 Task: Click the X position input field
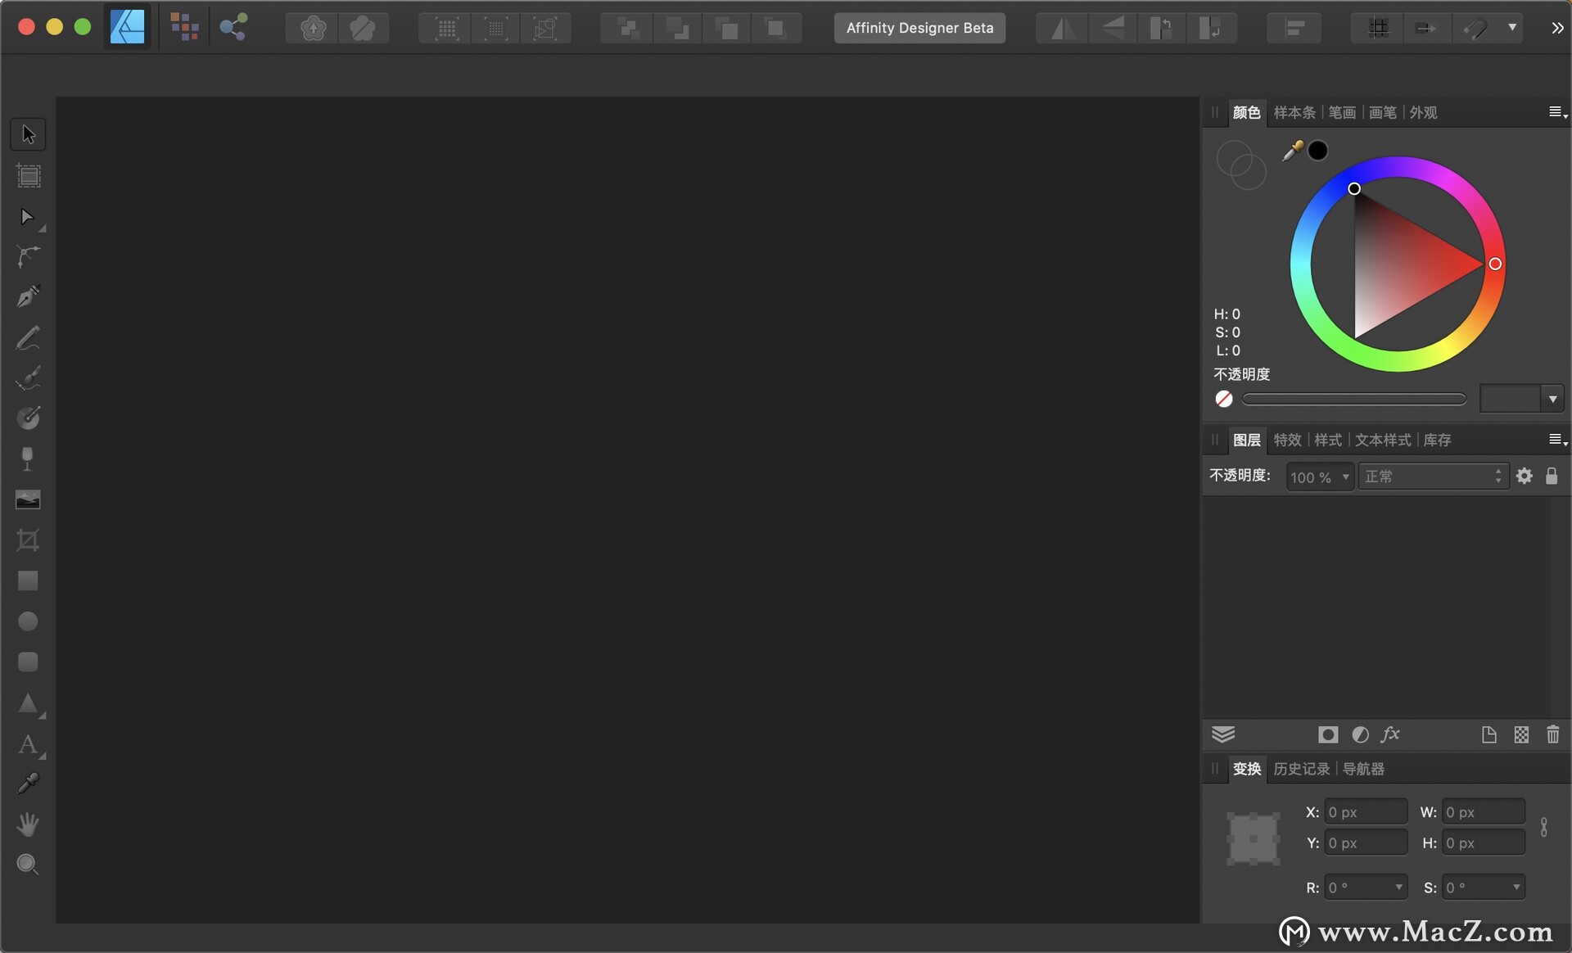(x=1365, y=812)
